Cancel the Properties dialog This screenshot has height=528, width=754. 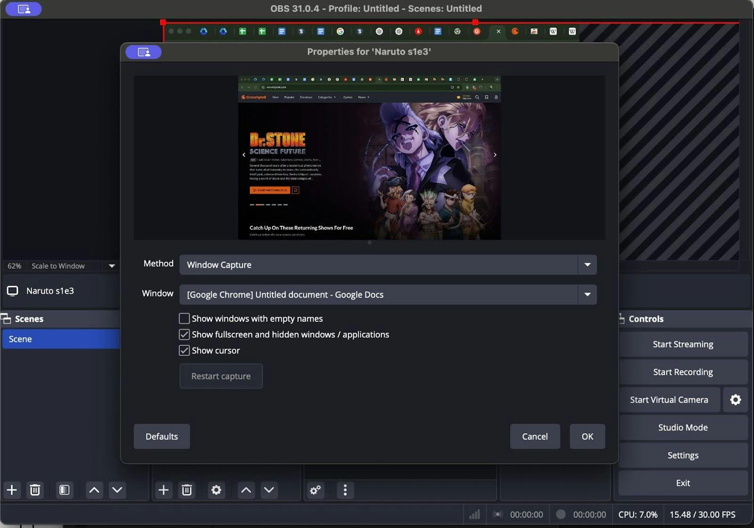pos(535,437)
